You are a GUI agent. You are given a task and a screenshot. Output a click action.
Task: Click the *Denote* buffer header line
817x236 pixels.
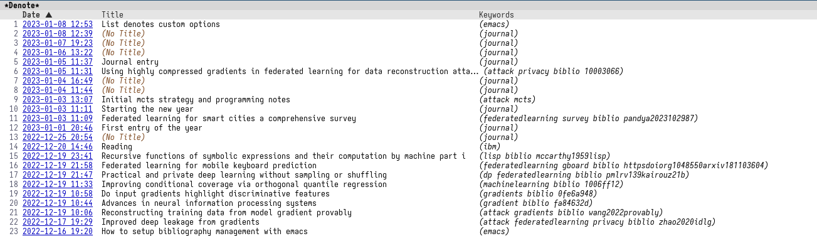coord(408,5)
